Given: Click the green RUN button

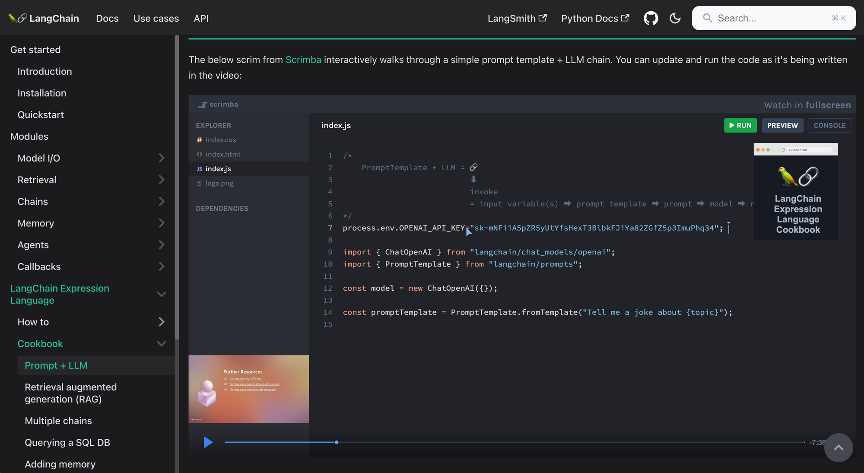Looking at the screenshot, I should click(740, 125).
